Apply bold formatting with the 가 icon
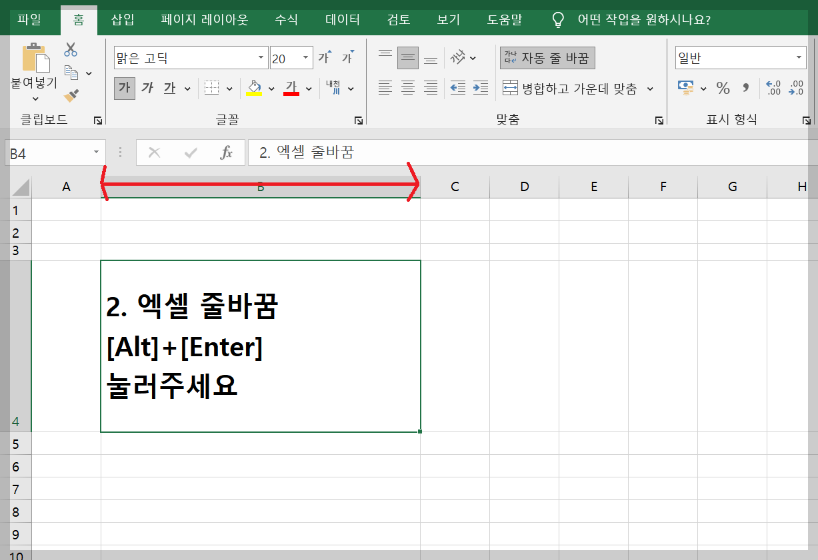 pos(125,87)
